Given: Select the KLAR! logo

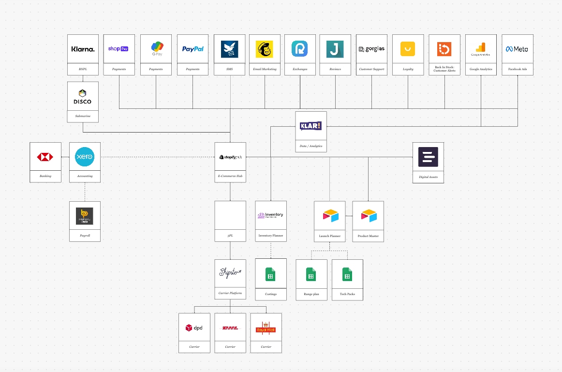Looking at the screenshot, I should click(x=311, y=126).
